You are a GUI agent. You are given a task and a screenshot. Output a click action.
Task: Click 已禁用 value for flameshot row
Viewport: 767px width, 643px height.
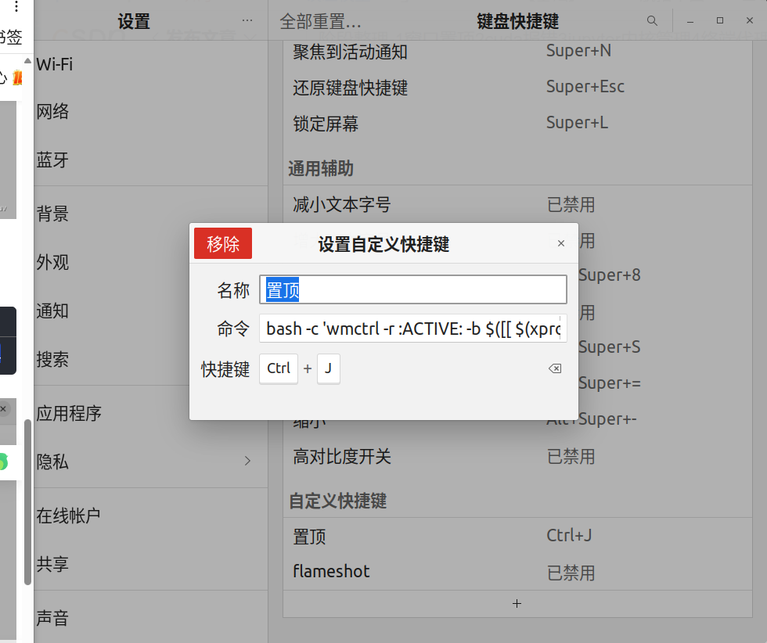(571, 572)
